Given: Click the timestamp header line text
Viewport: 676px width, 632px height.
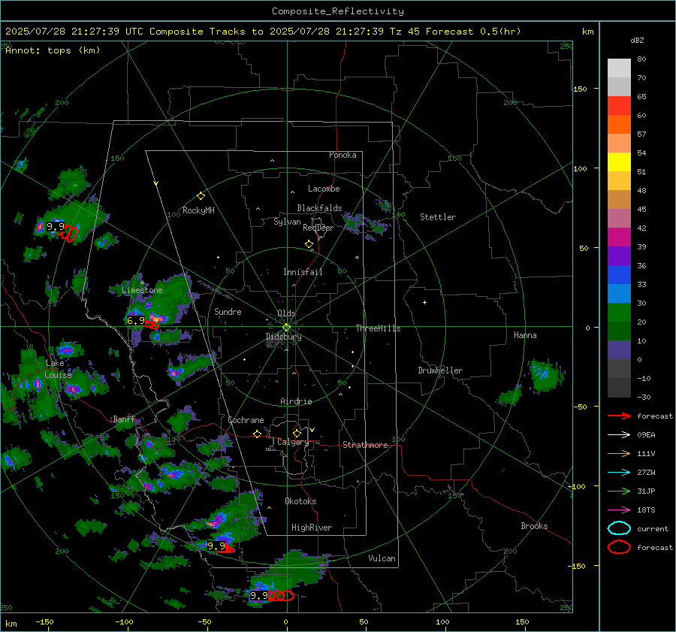Looking at the screenshot, I should coord(263,32).
